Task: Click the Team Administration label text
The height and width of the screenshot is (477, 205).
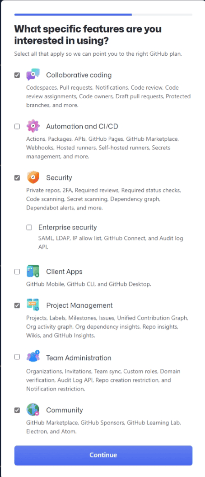Action: point(79,358)
